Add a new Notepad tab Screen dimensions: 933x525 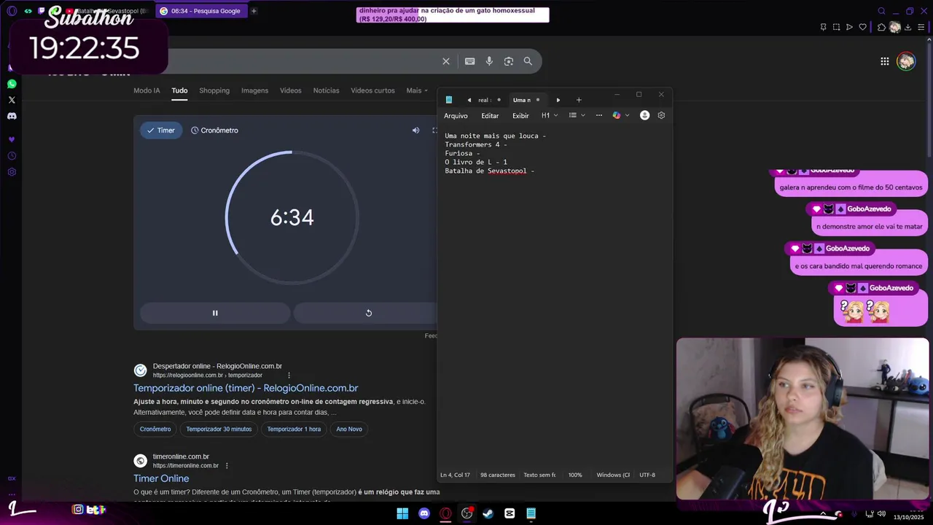[x=579, y=100]
